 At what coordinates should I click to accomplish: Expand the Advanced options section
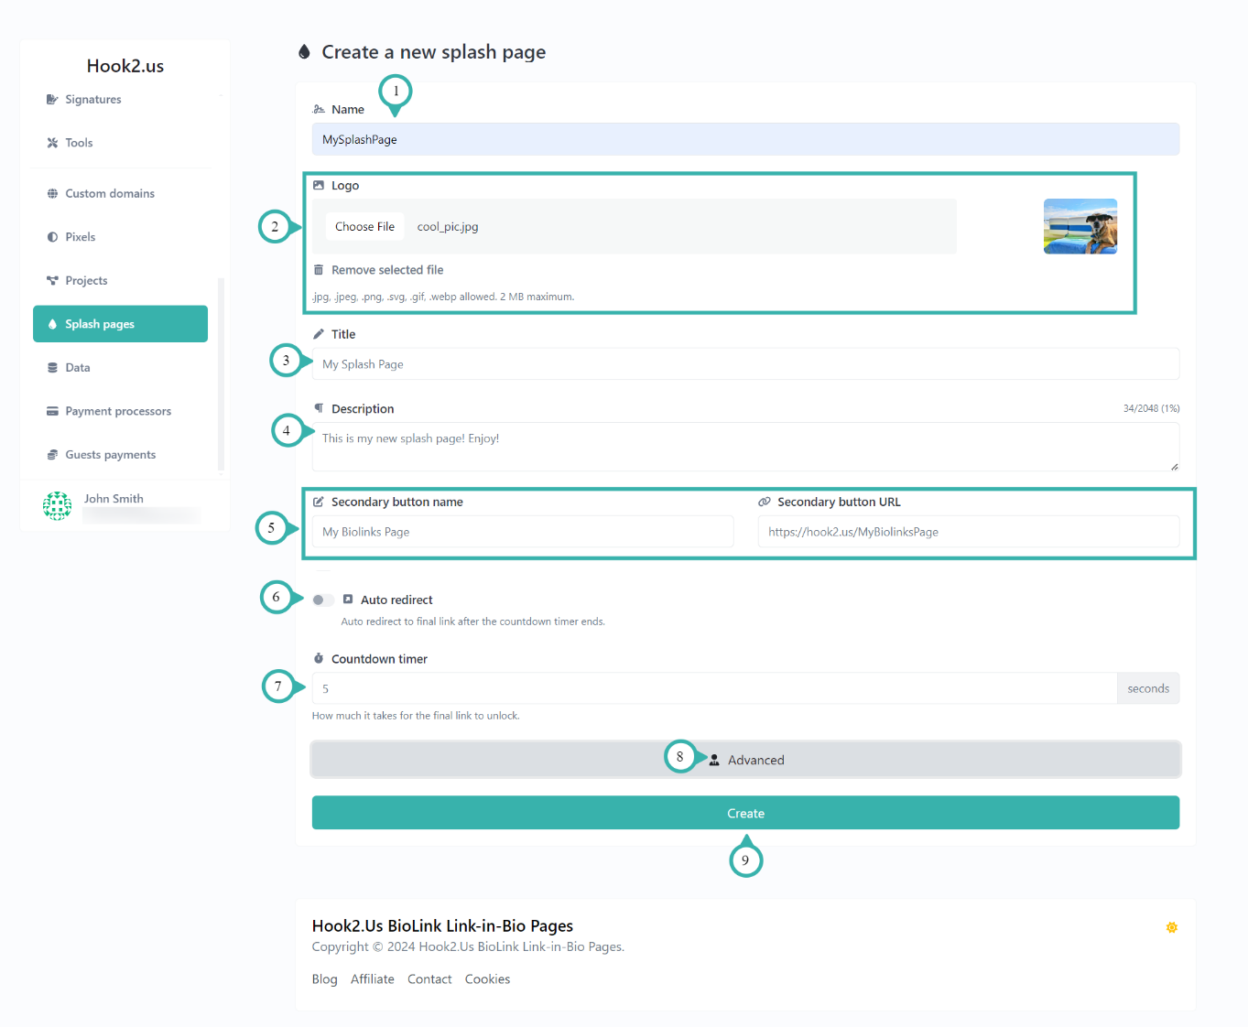(745, 759)
